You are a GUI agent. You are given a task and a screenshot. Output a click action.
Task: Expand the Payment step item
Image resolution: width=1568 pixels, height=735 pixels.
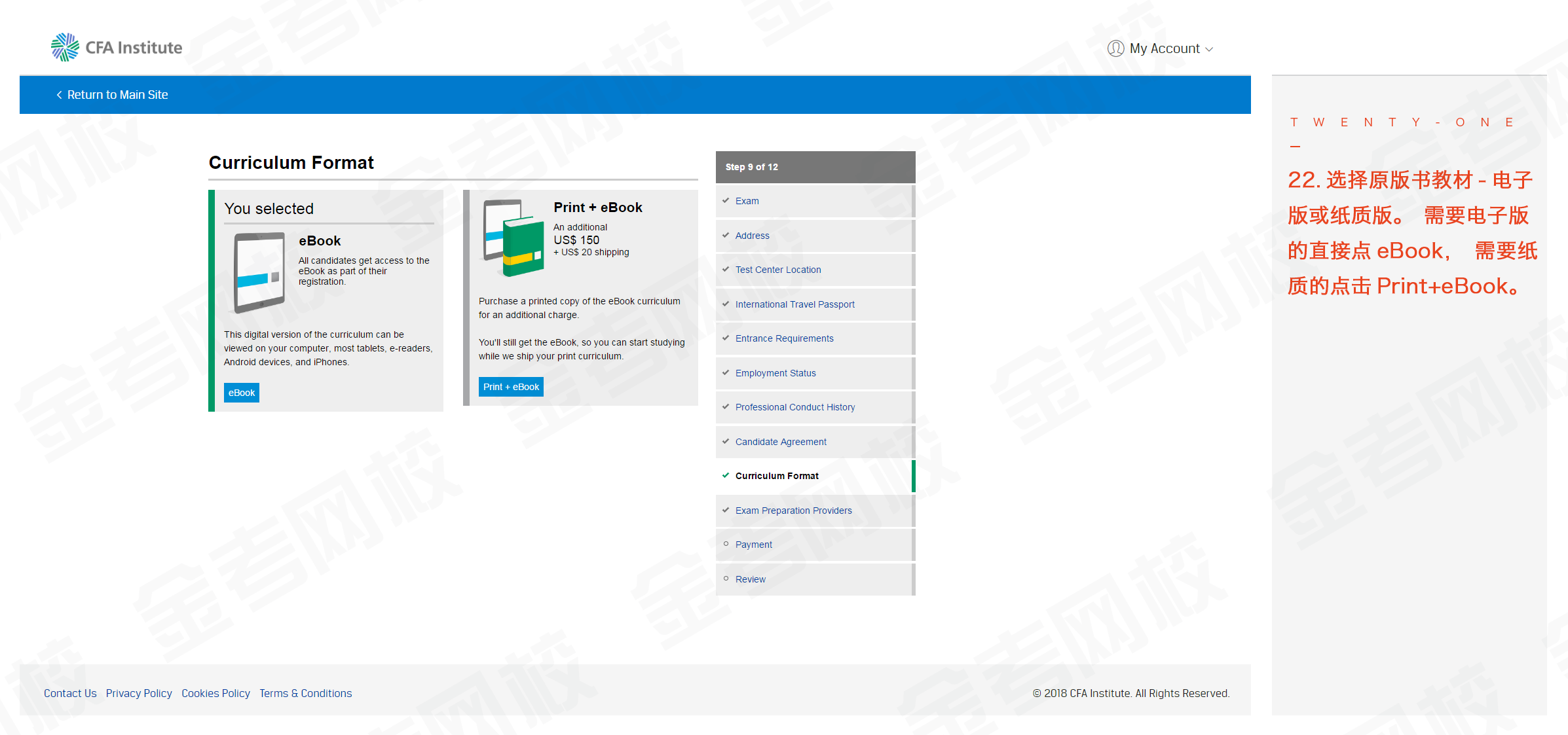coord(753,545)
